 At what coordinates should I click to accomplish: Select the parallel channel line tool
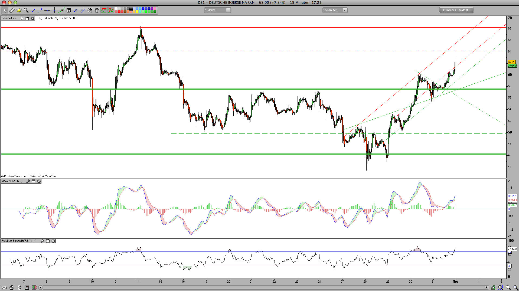(x=76, y=10)
